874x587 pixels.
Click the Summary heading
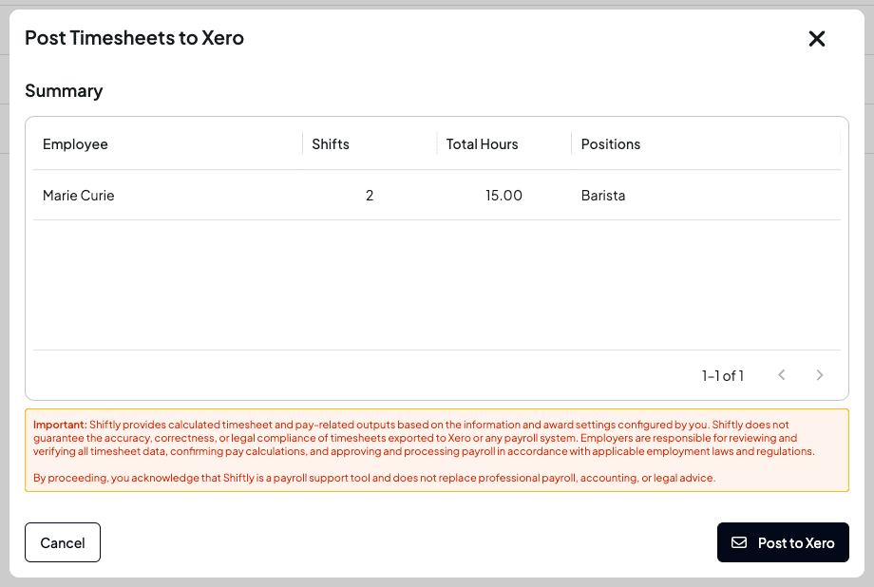click(64, 90)
